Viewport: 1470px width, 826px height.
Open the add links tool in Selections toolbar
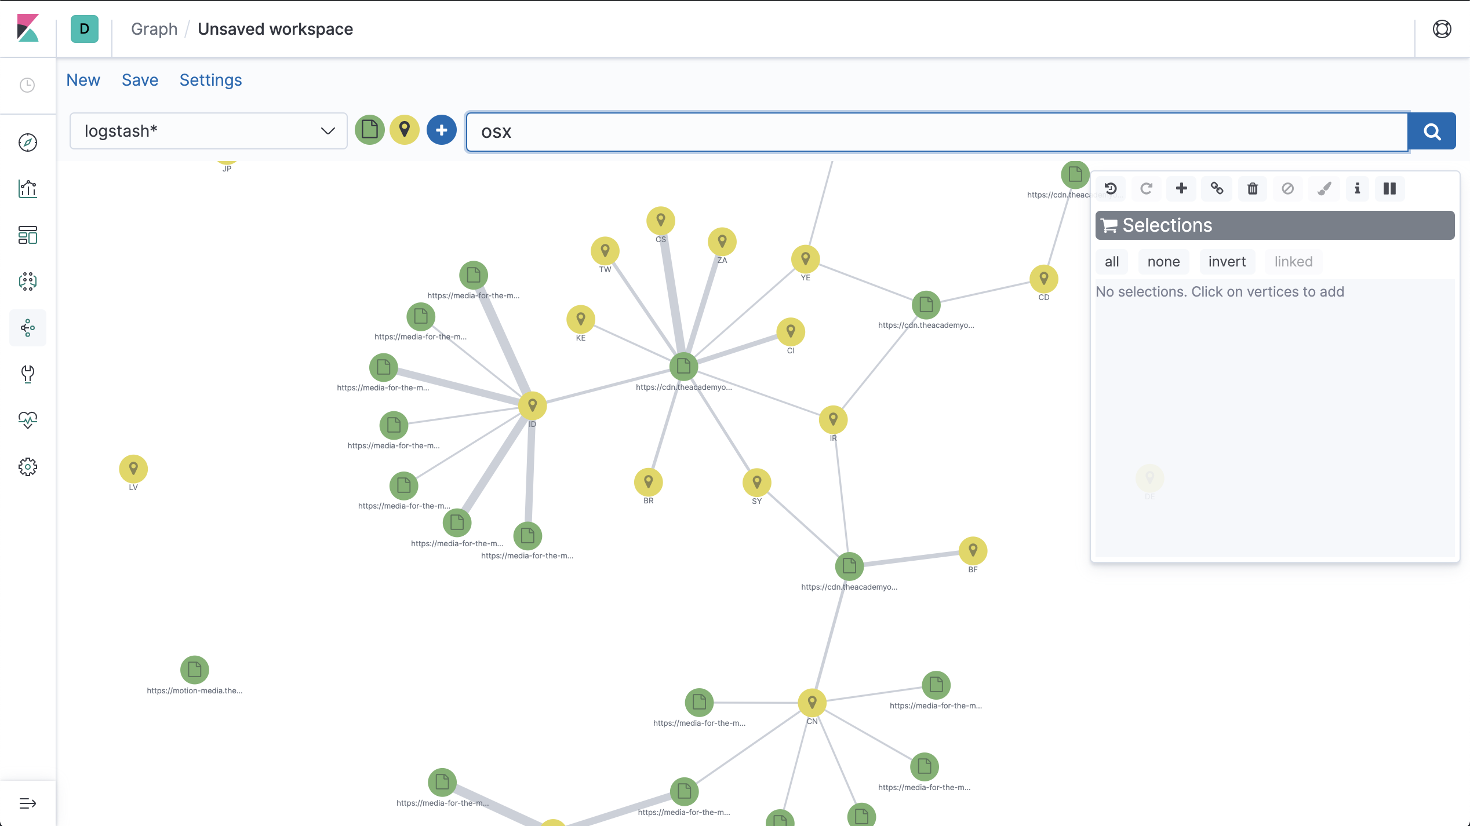tap(1217, 188)
